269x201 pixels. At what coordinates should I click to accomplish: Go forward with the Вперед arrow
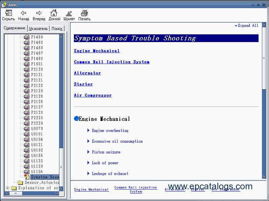tap(39, 13)
